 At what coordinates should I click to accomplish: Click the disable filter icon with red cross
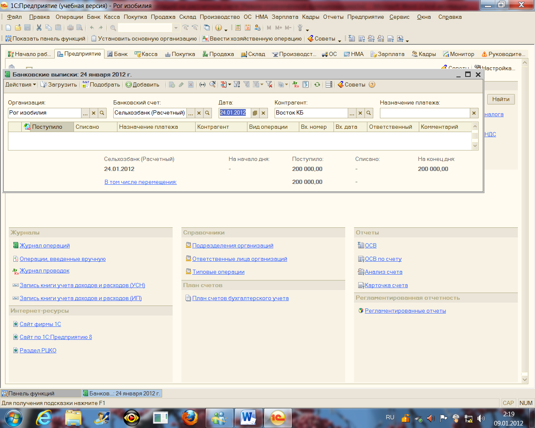[x=269, y=84]
